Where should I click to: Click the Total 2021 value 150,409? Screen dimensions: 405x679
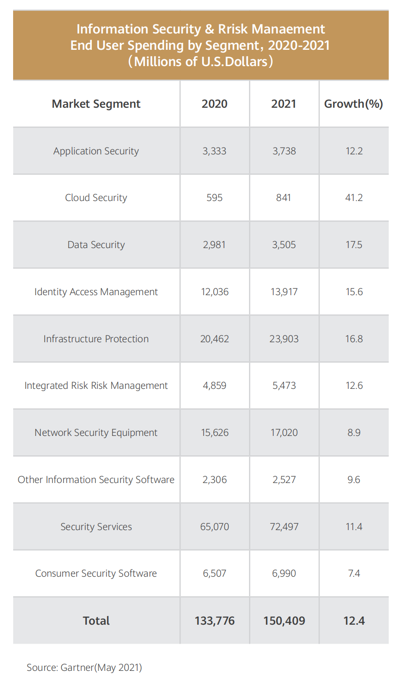(x=284, y=621)
